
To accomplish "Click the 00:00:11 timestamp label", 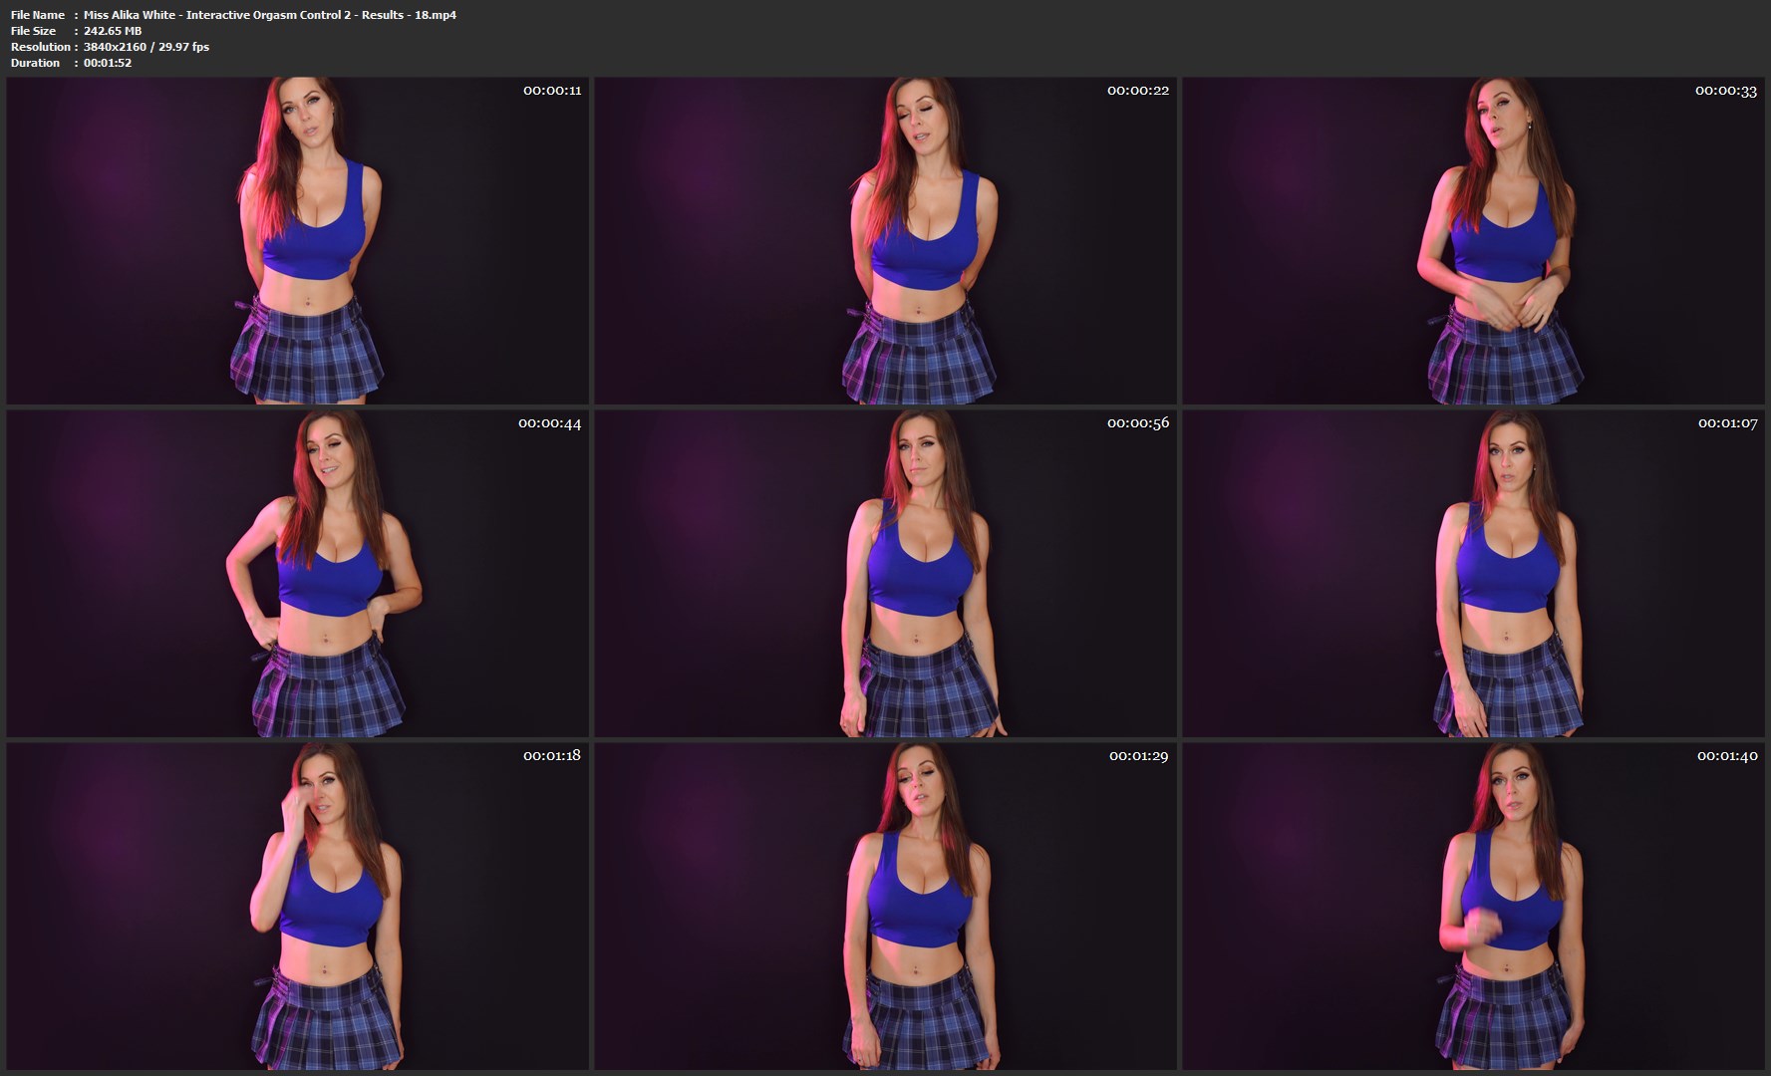I will (x=552, y=91).
